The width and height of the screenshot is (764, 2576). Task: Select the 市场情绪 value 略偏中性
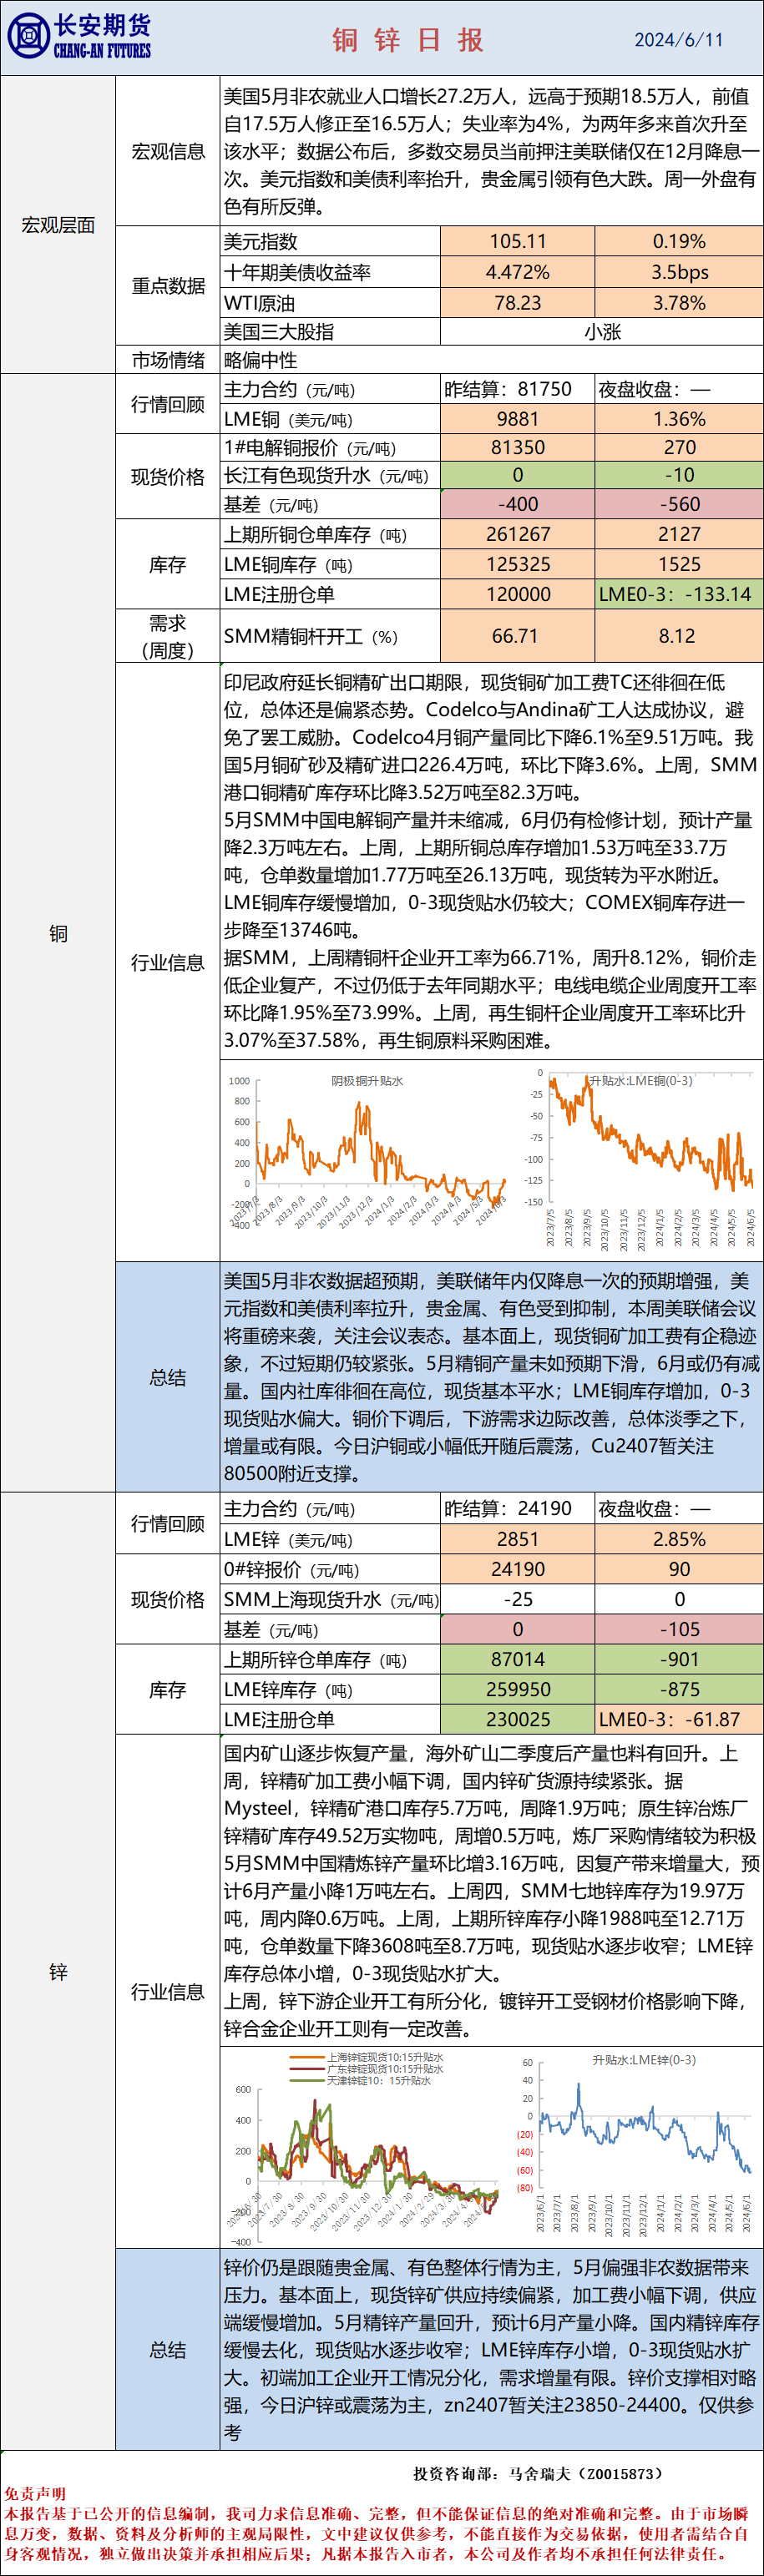pos(260,360)
